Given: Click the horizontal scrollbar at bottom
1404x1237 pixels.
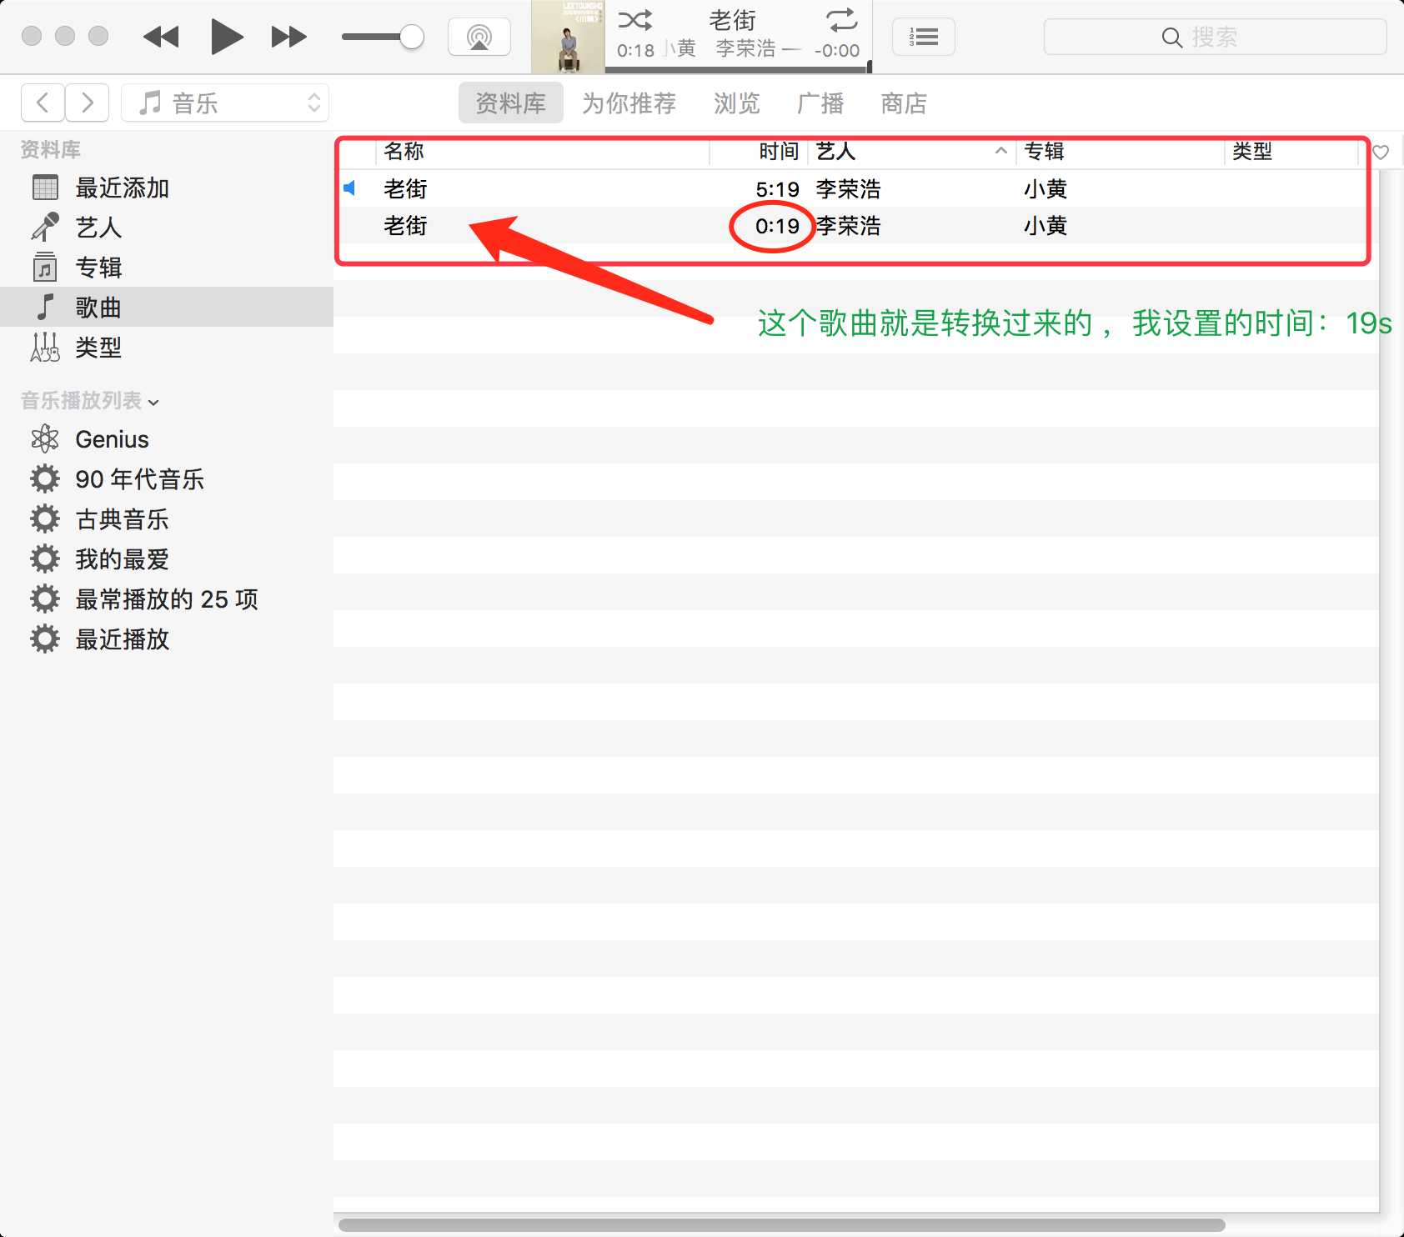Looking at the screenshot, I should pos(782,1224).
